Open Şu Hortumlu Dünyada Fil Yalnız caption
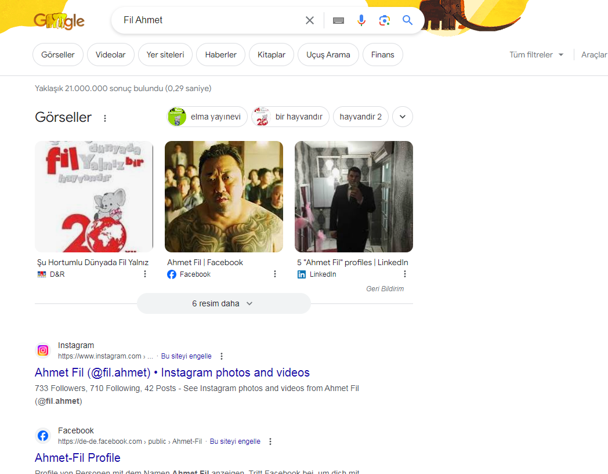 coord(93,262)
